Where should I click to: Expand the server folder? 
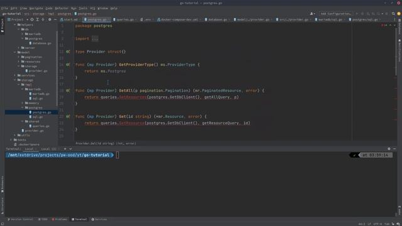click(x=19, y=48)
